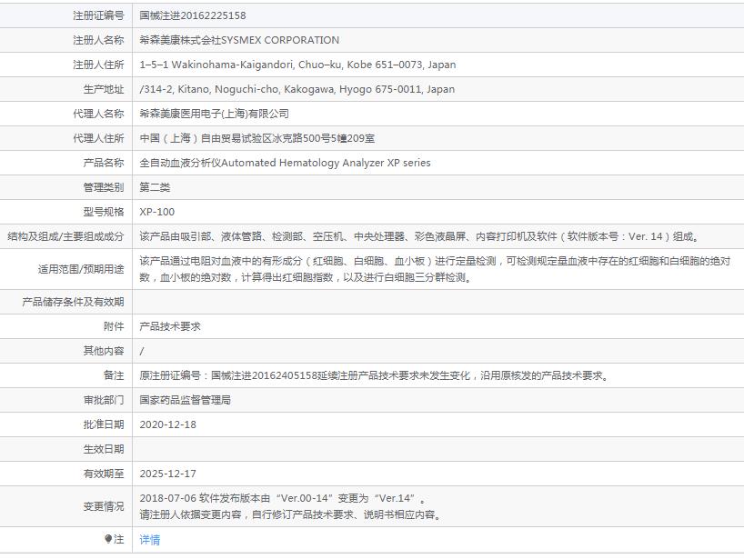Select approving department 国家药品监督管理局
This screenshot has width=744, height=559.
(x=185, y=400)
